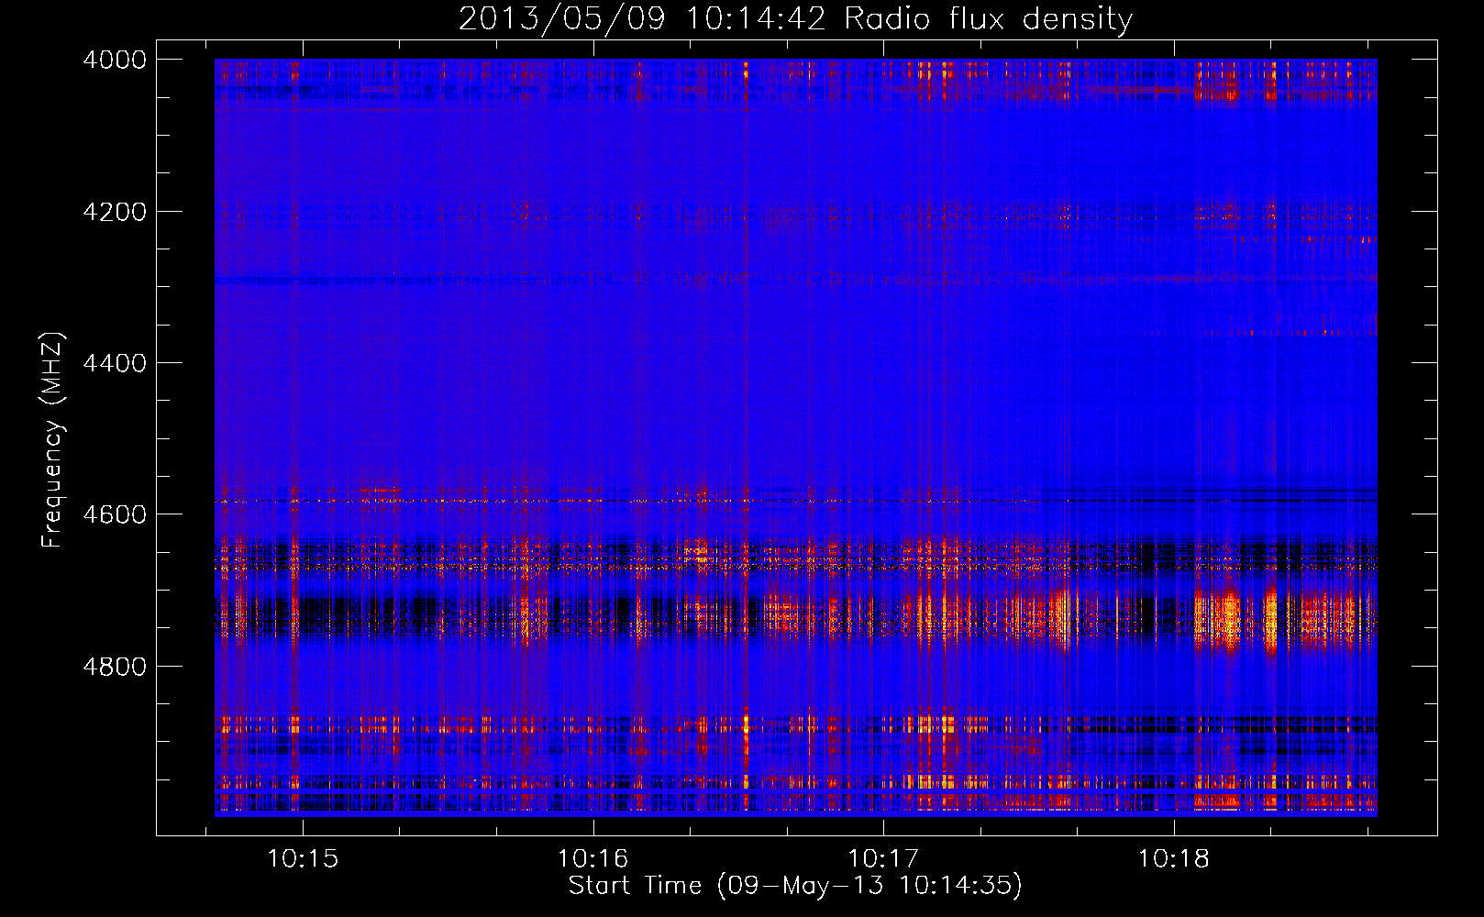Click the 4000 frequency axis label
The image size is (1484, 917).
pos(115,60)
